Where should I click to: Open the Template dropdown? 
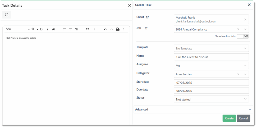coord(212,48)
